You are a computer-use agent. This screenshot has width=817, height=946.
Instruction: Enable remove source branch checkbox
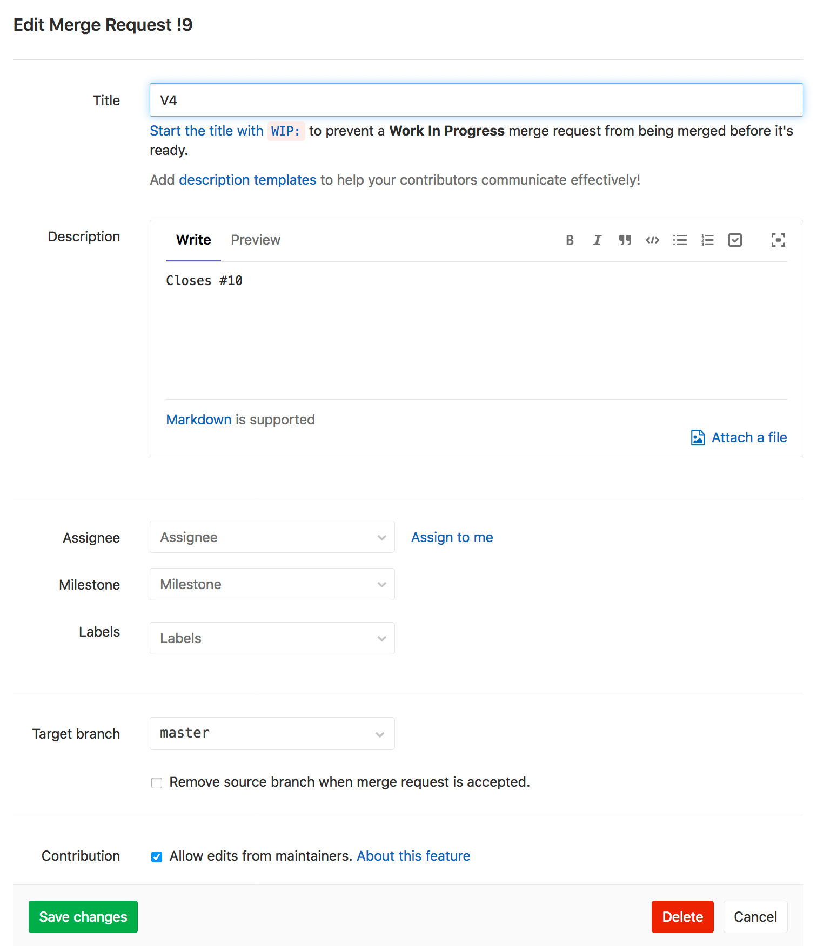[x=157, y=783]
